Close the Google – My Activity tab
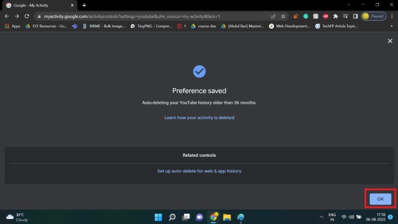398x224 pixels. tap(72, 5)
